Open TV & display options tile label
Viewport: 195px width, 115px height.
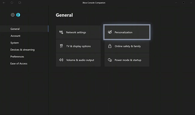[79, 46]
